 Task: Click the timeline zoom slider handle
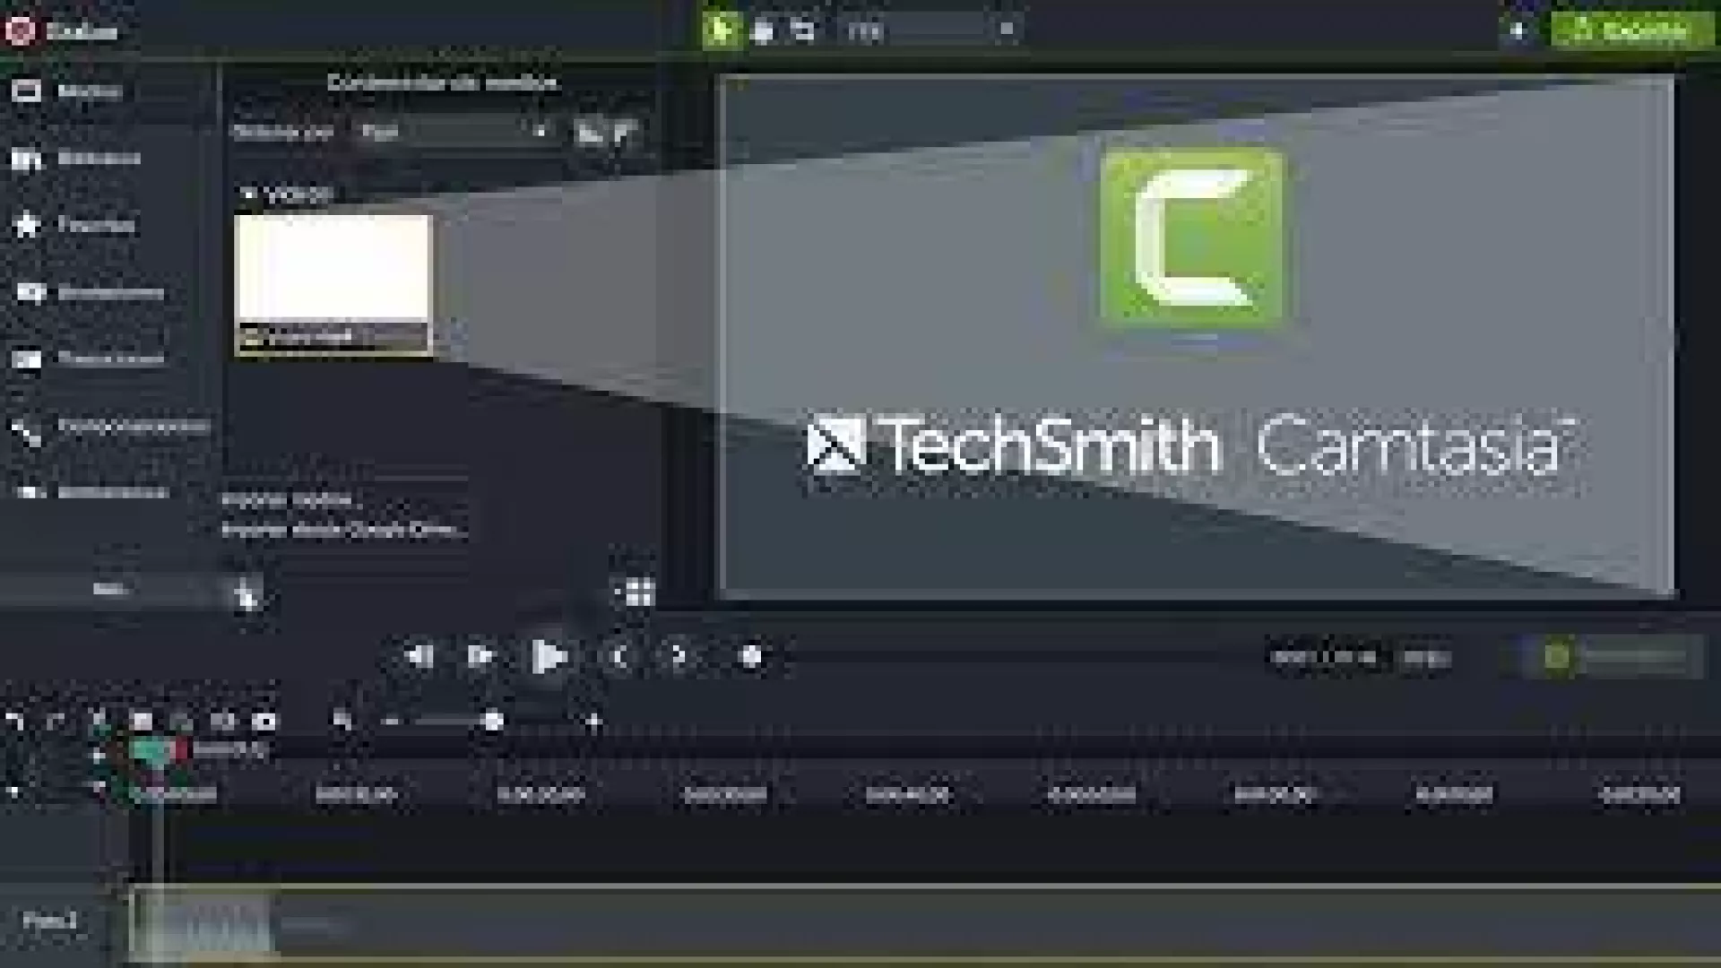[x=492, y=721]
